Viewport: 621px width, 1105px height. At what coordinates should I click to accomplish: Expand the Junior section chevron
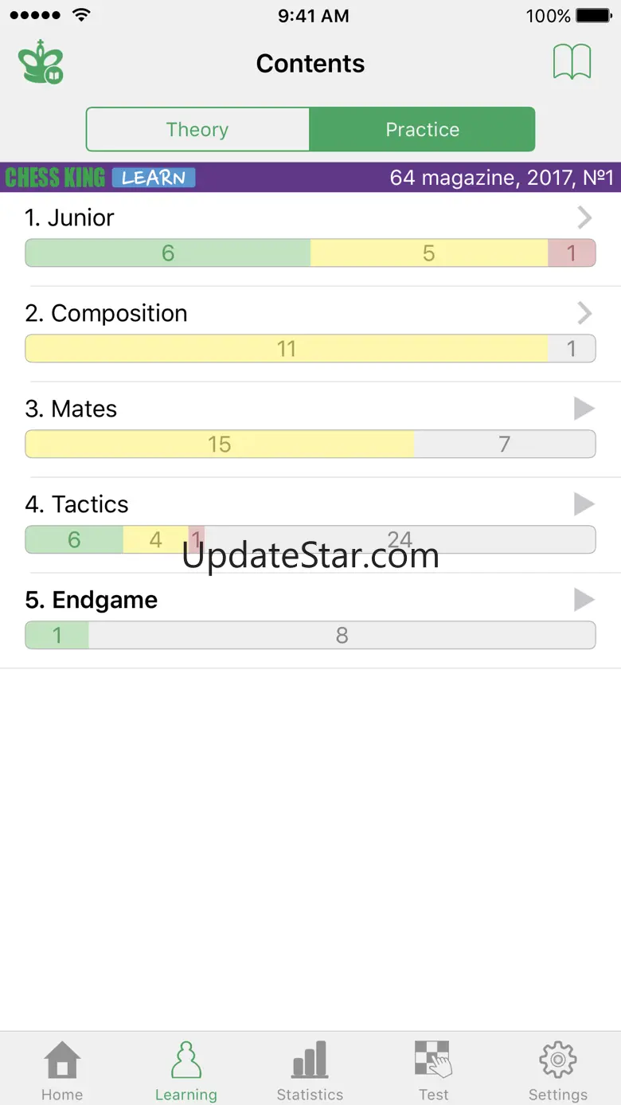584,217
